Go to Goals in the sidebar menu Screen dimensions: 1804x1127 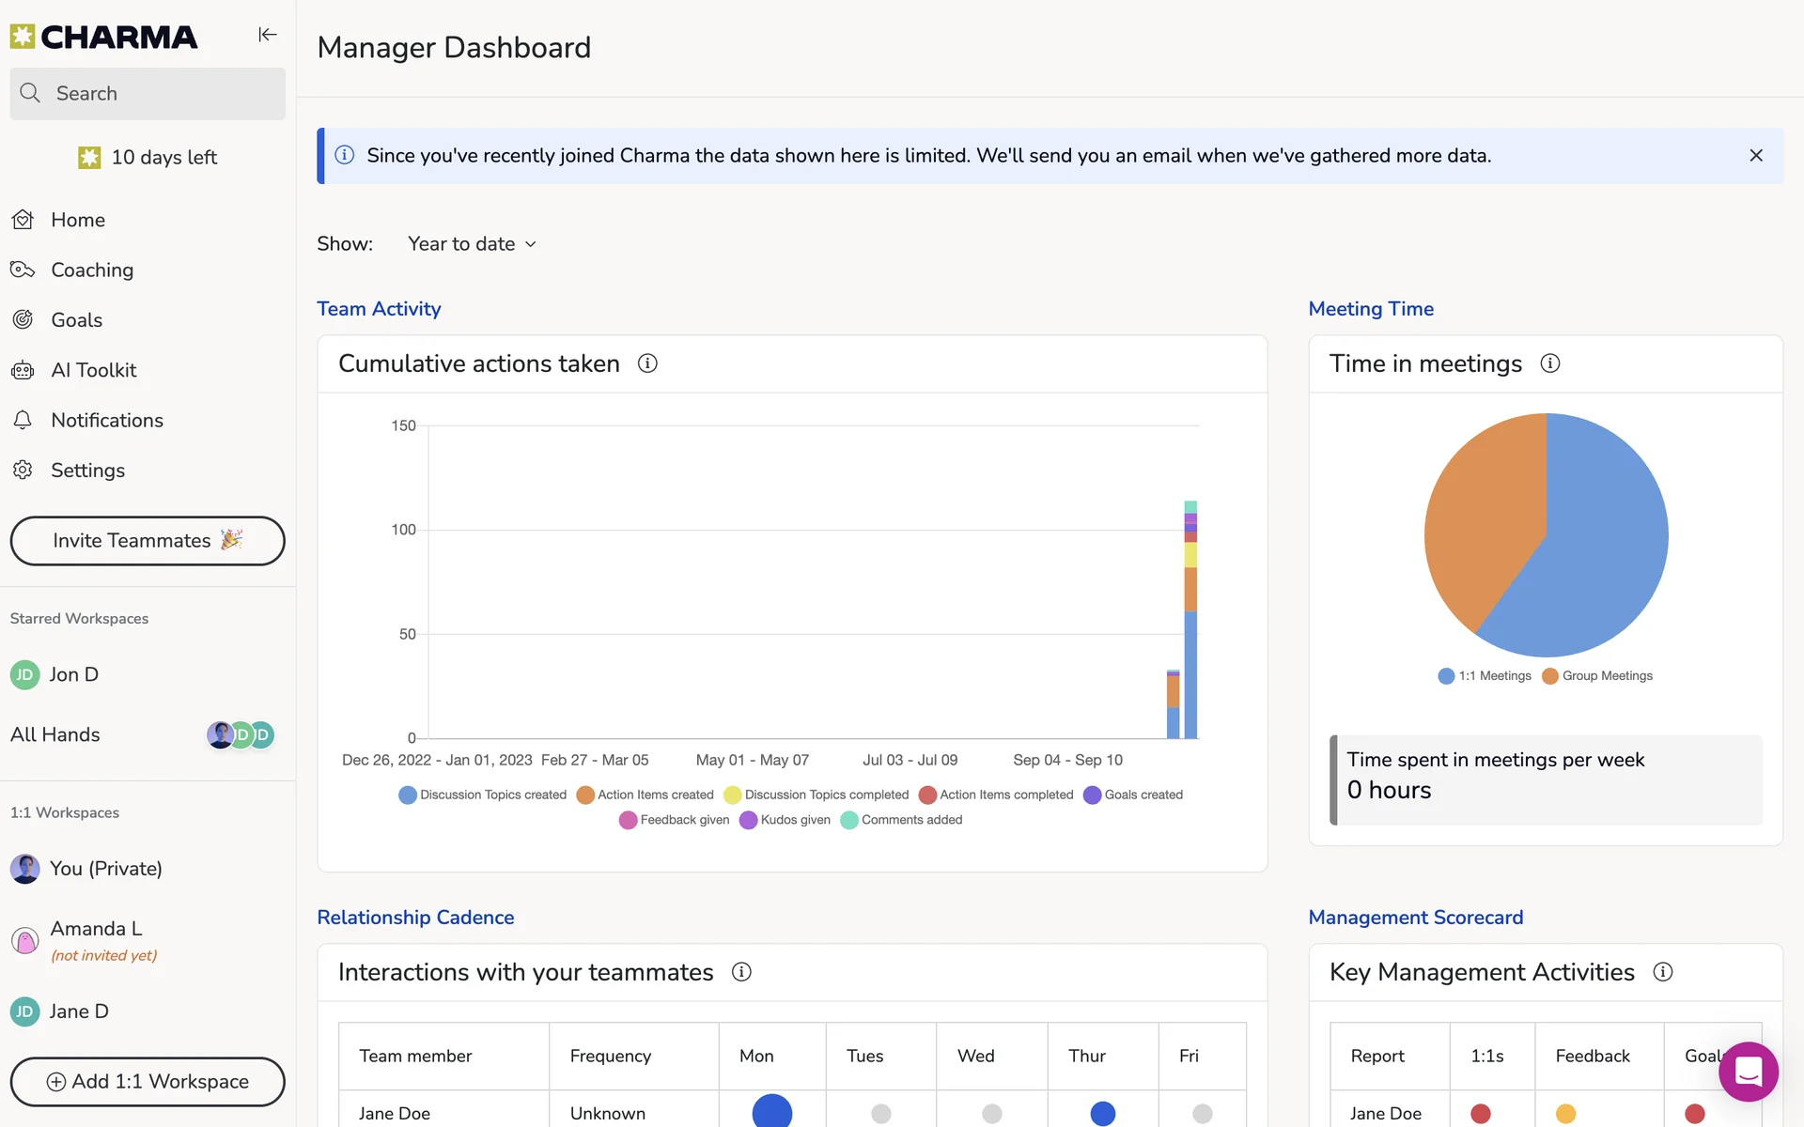point(76,320)
